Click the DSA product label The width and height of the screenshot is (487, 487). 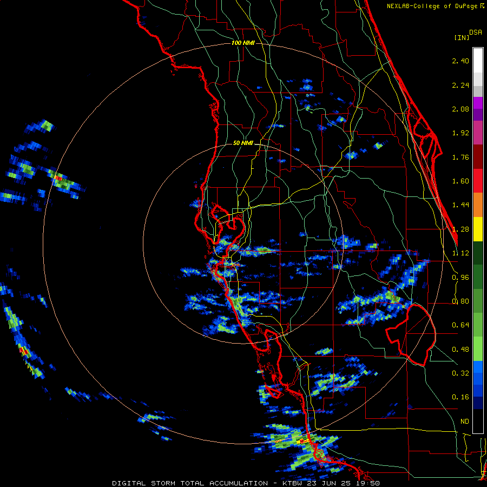(x=476, y=32)
